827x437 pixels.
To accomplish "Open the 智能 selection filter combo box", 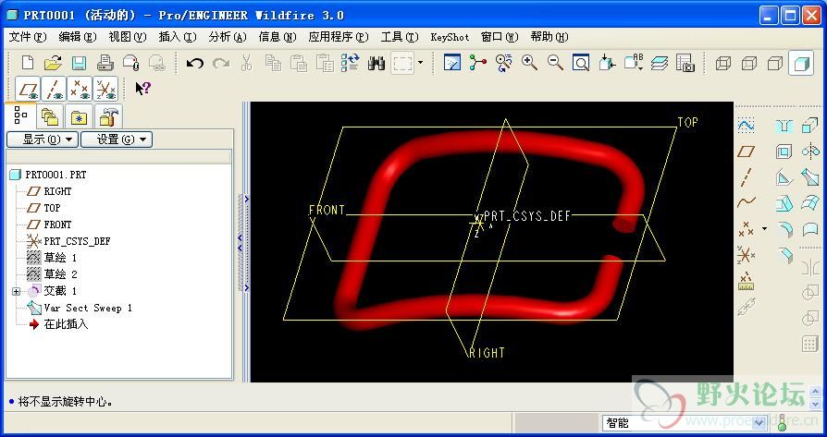I will coord(685,423).
